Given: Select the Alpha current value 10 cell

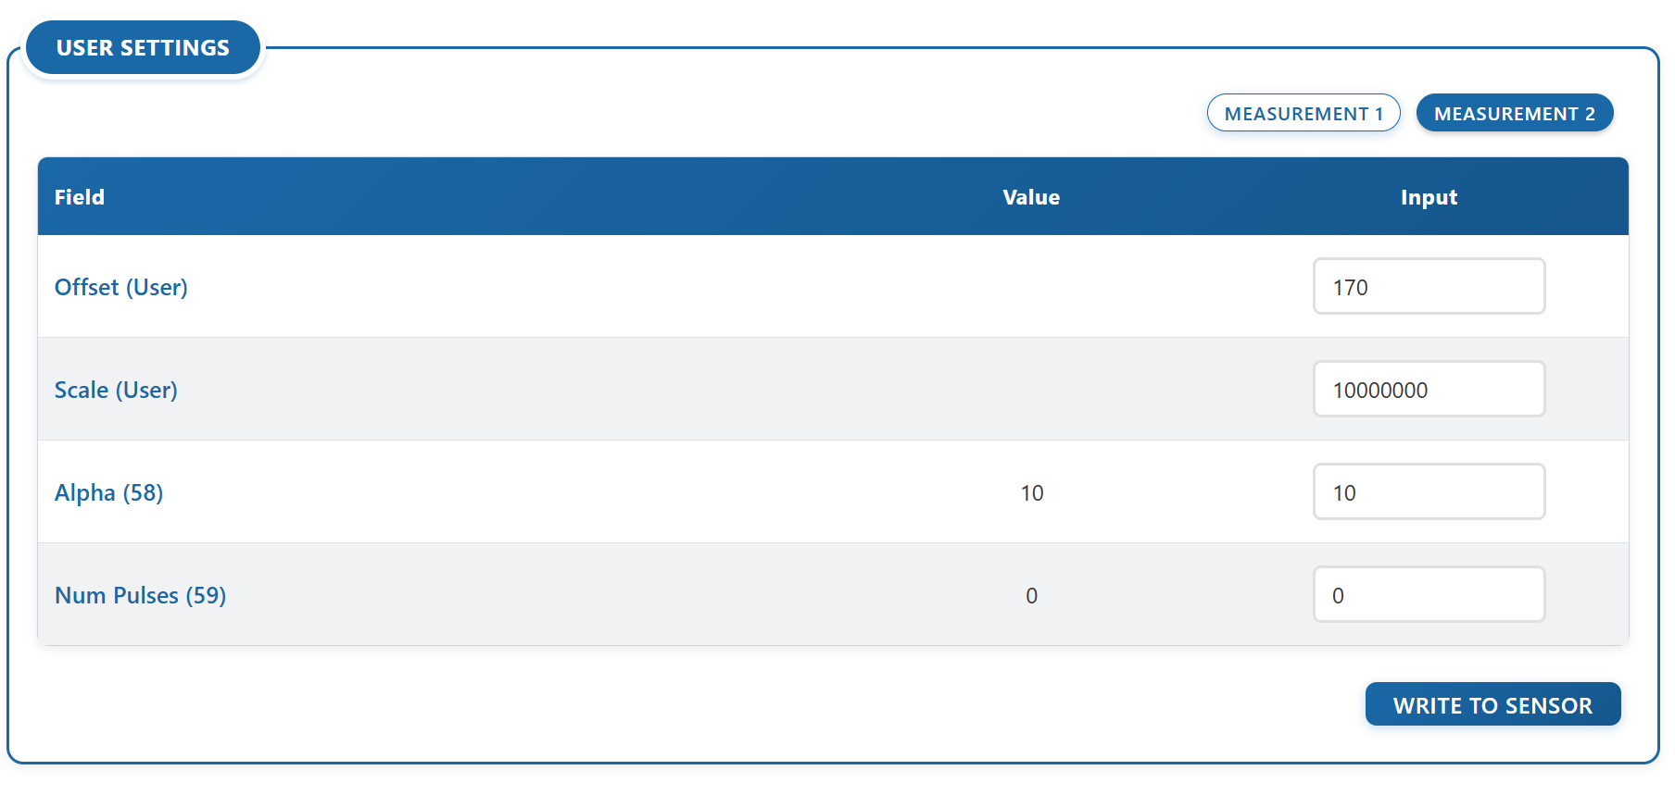Looking at the screenshot, I should pos(1031,493).
